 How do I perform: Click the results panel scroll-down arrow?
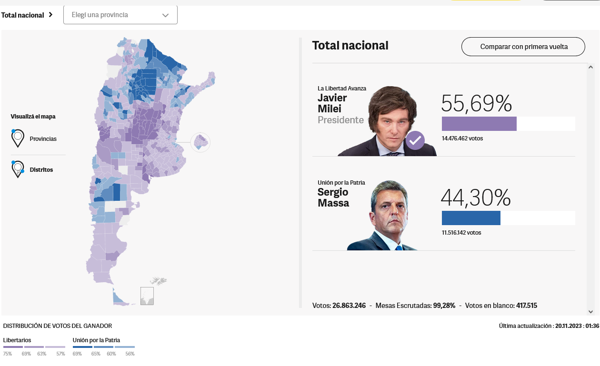pyautogui.click(x=591, y=312)
